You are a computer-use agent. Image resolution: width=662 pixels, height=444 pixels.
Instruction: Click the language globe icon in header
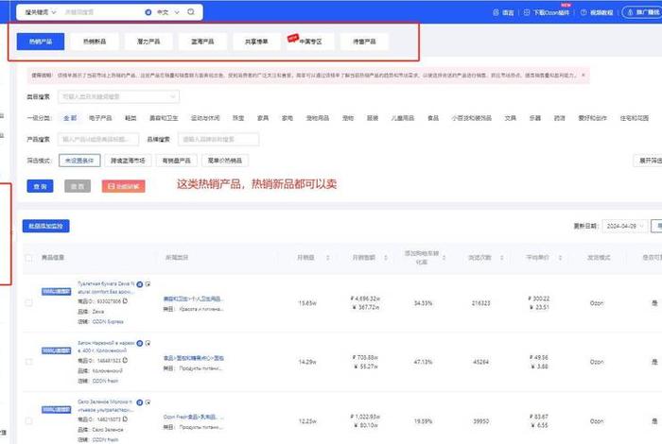496,12
